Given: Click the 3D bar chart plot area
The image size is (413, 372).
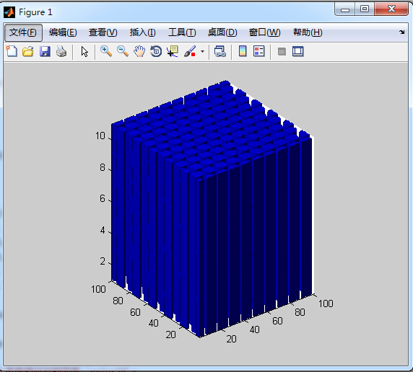Looking at the screenshot, I should click(212, 209).
